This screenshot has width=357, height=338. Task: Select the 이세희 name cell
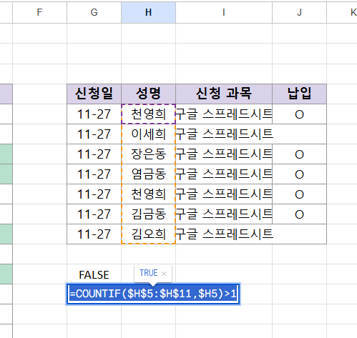click(x=148, y=134)
